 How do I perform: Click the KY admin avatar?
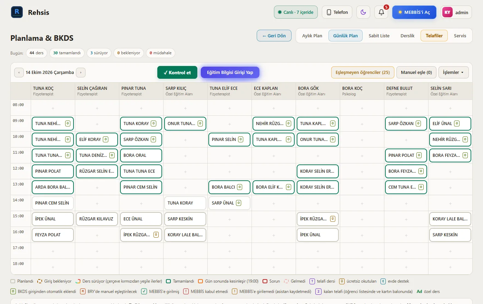[447, 12]
